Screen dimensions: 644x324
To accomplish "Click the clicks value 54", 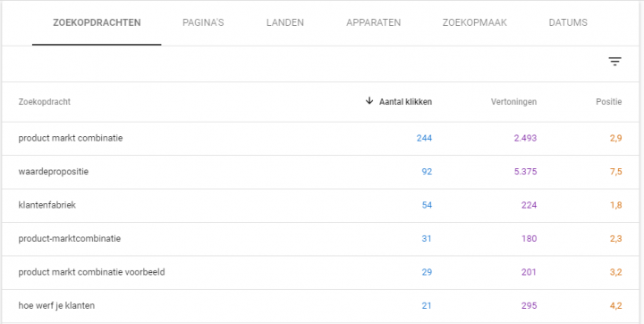I will point(427,205).
